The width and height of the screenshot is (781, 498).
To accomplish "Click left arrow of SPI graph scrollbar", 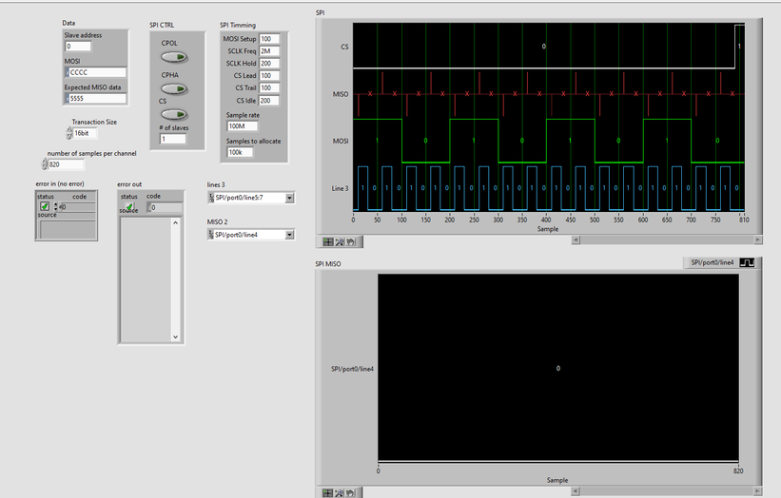I will click(x=576, y=239).
